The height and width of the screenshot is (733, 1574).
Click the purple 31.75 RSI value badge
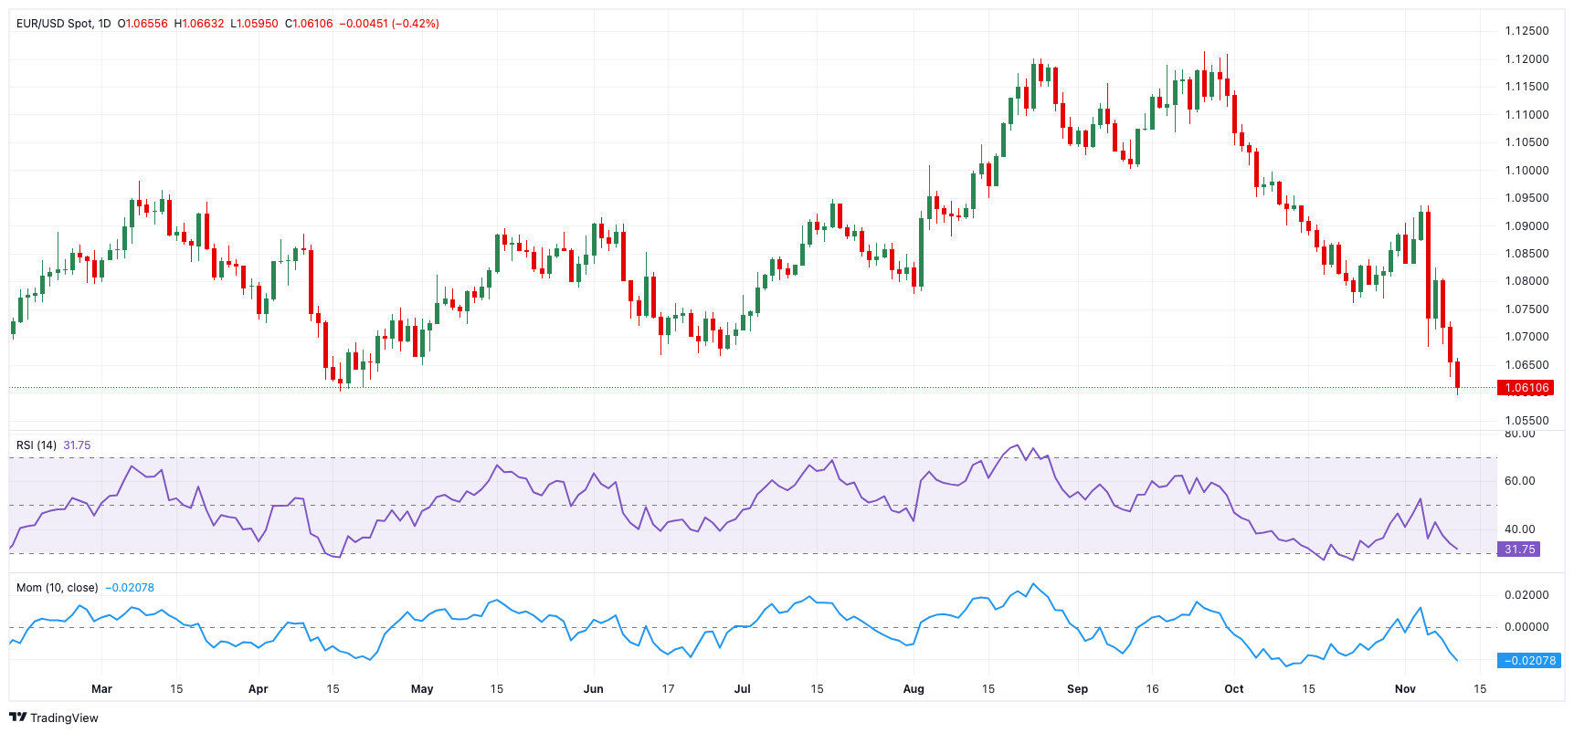[1519, 550]
